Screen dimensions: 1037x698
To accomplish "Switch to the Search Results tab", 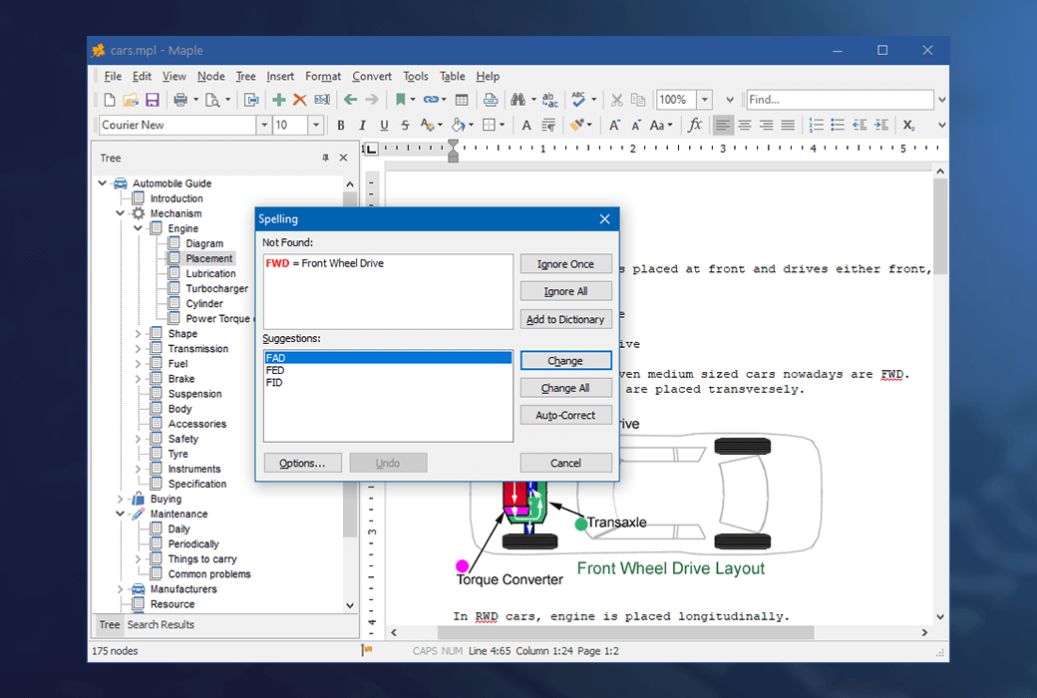I will click(161, 624).
